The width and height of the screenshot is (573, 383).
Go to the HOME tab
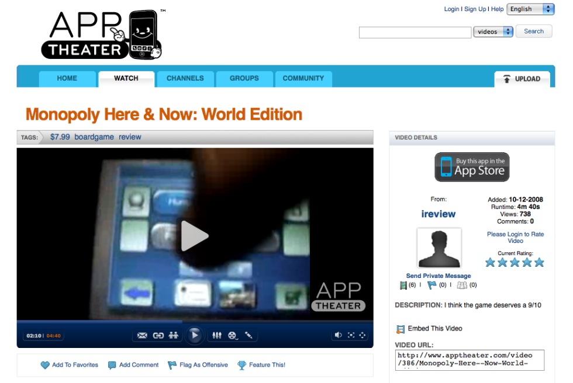(x=67, y=78)
